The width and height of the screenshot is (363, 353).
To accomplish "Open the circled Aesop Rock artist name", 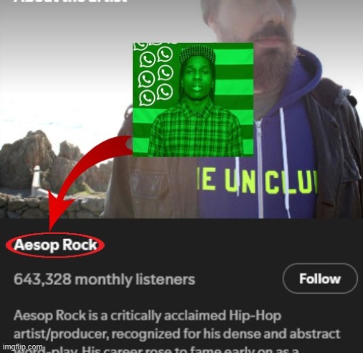I will click(56, 245).
